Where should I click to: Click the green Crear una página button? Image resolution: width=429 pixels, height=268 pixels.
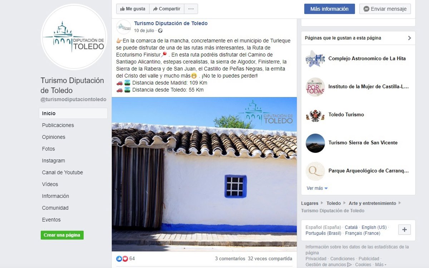pos(62,235)
